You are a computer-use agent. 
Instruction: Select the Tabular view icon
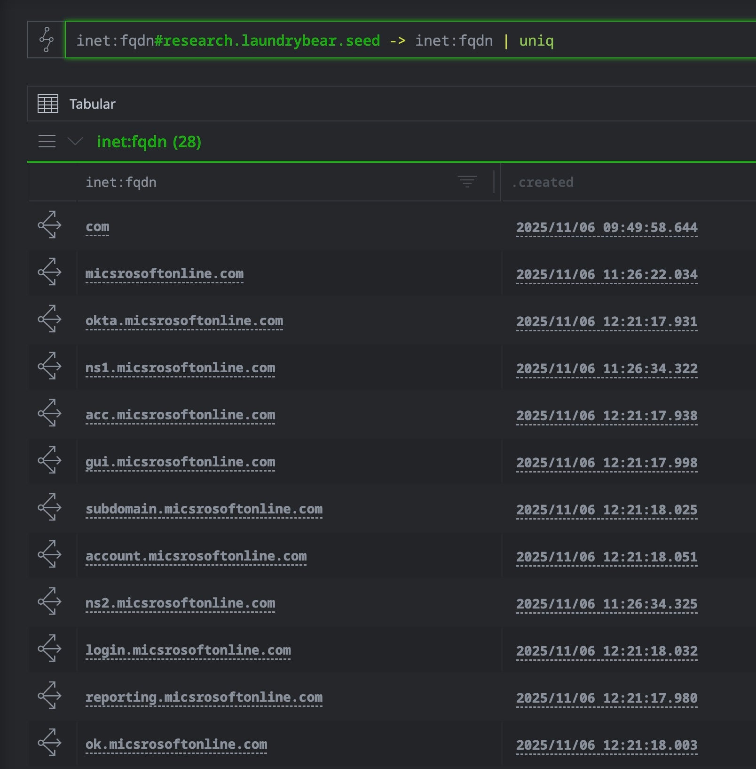[x=47, y=104]
